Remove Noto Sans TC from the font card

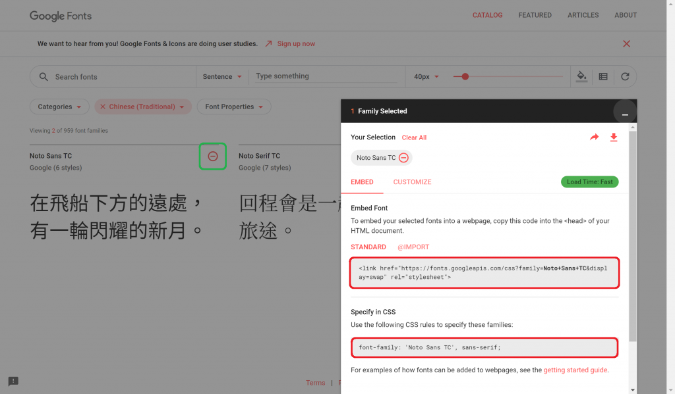(x=213, y=157)
